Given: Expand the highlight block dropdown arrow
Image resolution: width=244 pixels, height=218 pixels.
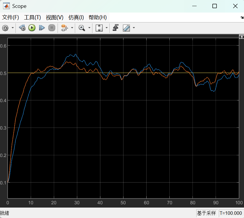Looking at the screenshot, I should [72, 28].
